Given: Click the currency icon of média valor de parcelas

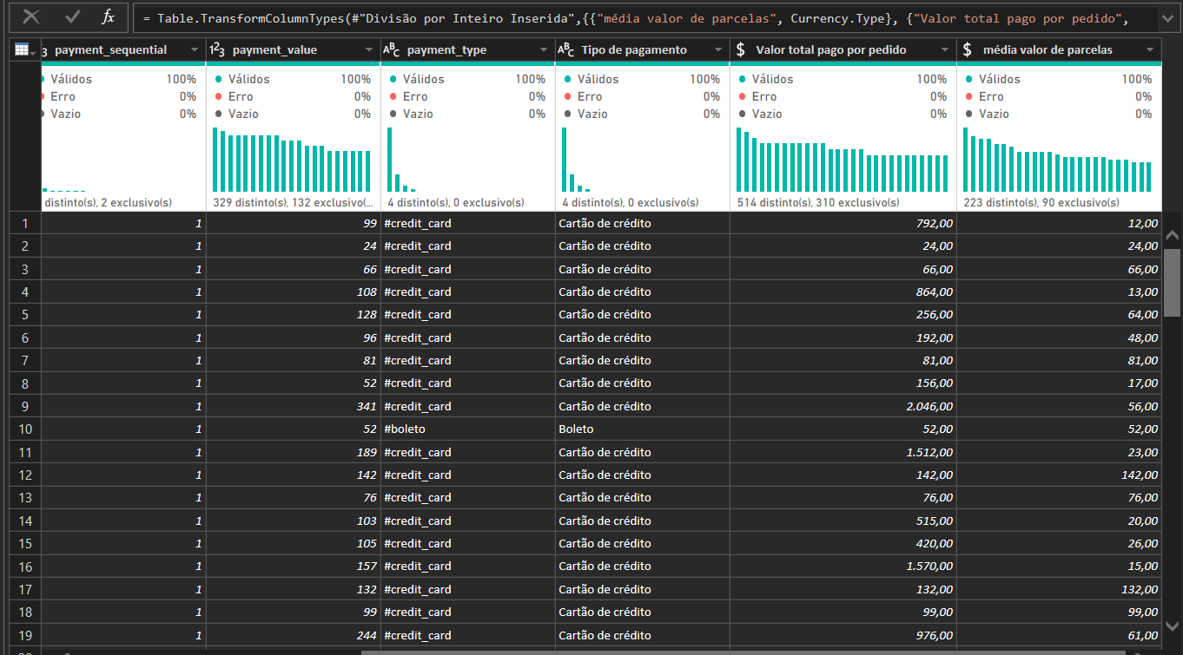Looking at the screenshot, I should (967, 50).
